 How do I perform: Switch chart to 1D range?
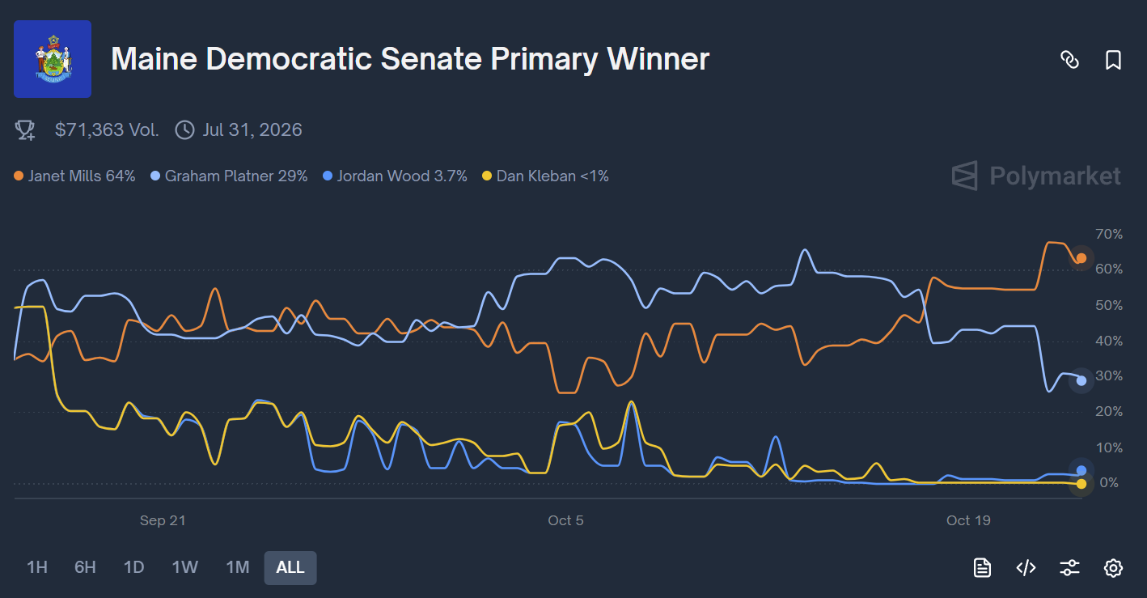pyautogui.click(x=133, y=567)
